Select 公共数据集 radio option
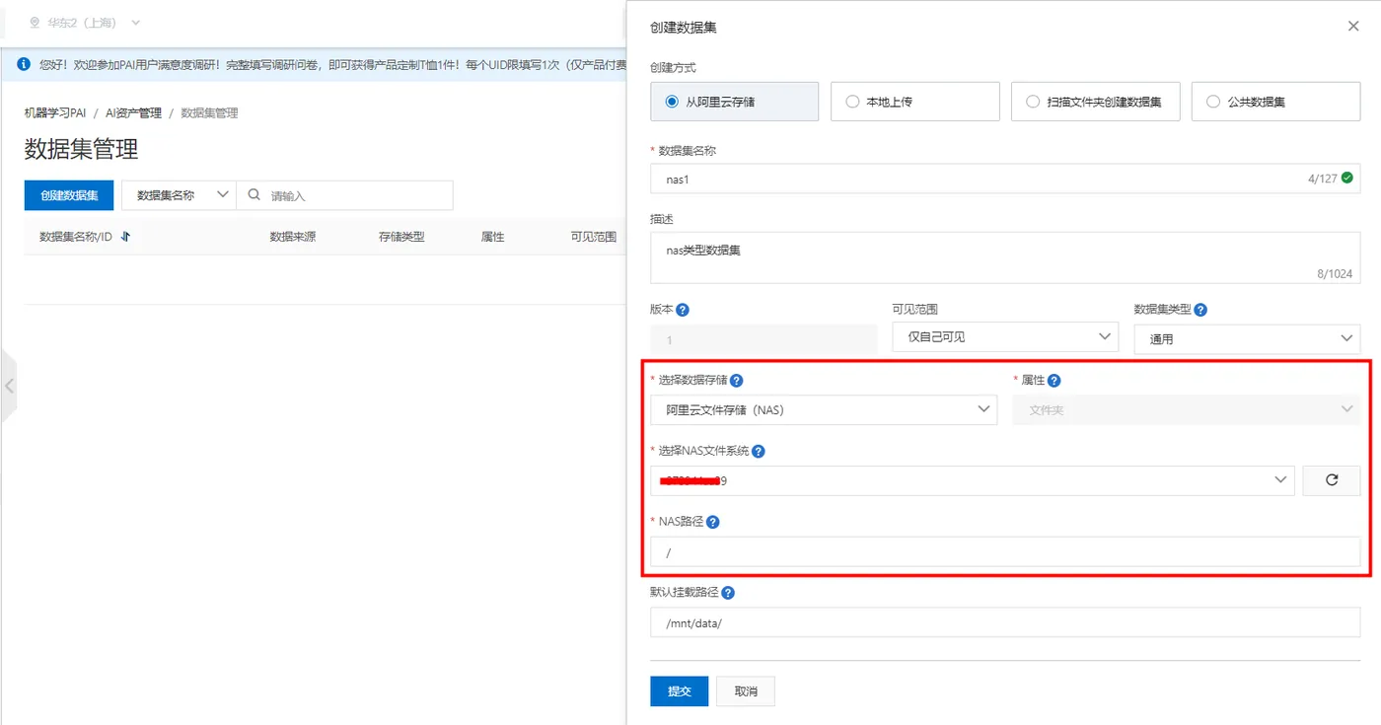 [1275, 102]
